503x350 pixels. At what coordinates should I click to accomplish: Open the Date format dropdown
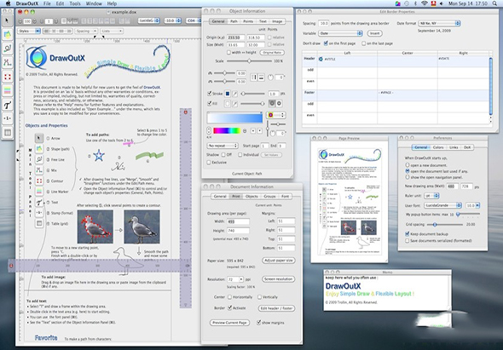pyautogui.click(x=439, y=23)
